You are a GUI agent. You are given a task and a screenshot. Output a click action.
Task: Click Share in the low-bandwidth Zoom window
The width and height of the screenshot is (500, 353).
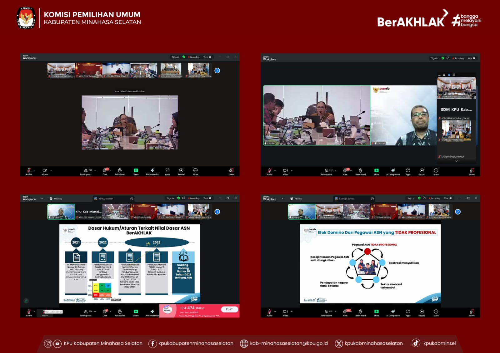[136, 171]
